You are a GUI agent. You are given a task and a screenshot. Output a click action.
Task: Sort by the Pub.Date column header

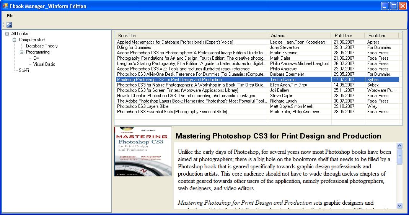tap(348, 36)
